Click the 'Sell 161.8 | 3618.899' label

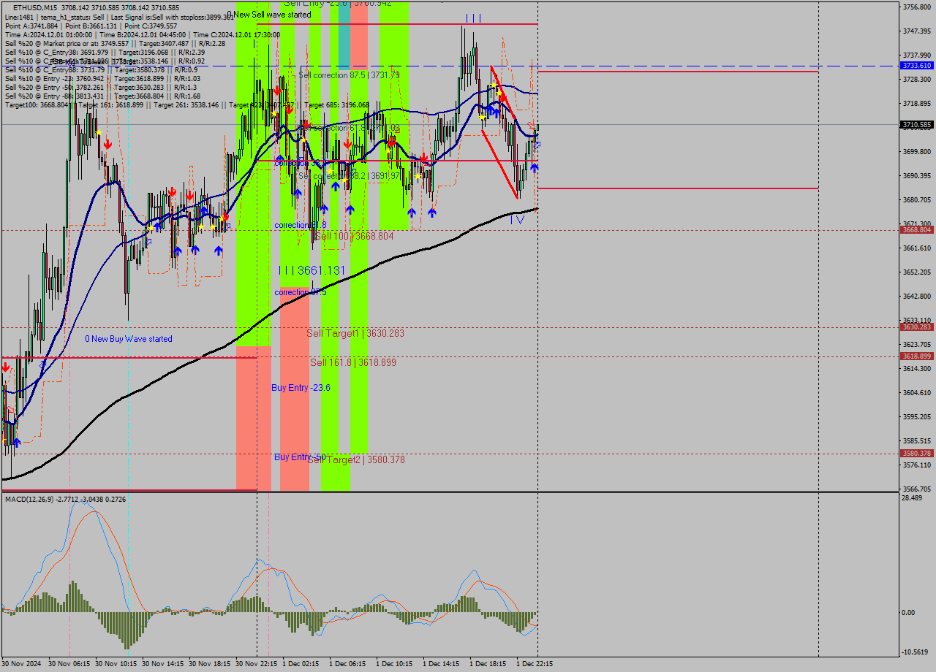pos(353,362)
